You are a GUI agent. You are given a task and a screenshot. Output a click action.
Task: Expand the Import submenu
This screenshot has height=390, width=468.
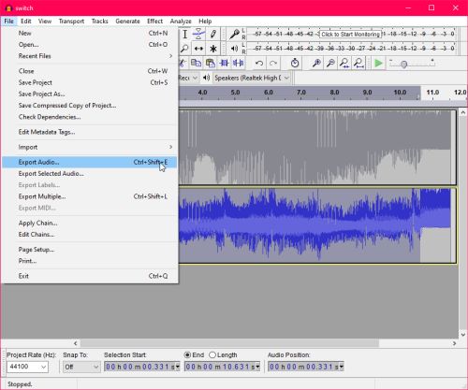tap(90, 147)
